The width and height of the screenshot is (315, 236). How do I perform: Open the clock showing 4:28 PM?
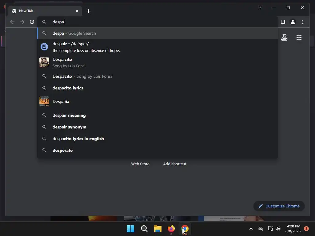(293, 229)
